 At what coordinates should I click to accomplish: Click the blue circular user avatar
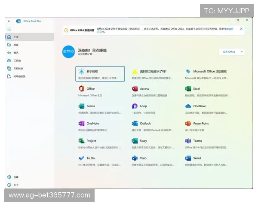(69, 51)
